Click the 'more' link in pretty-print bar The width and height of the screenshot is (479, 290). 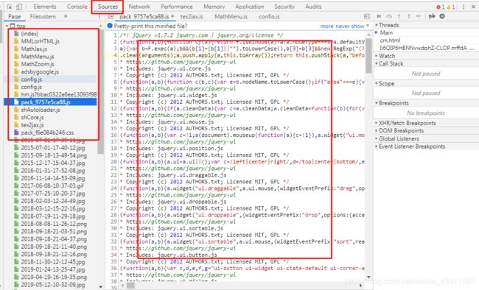click(326, 26)
